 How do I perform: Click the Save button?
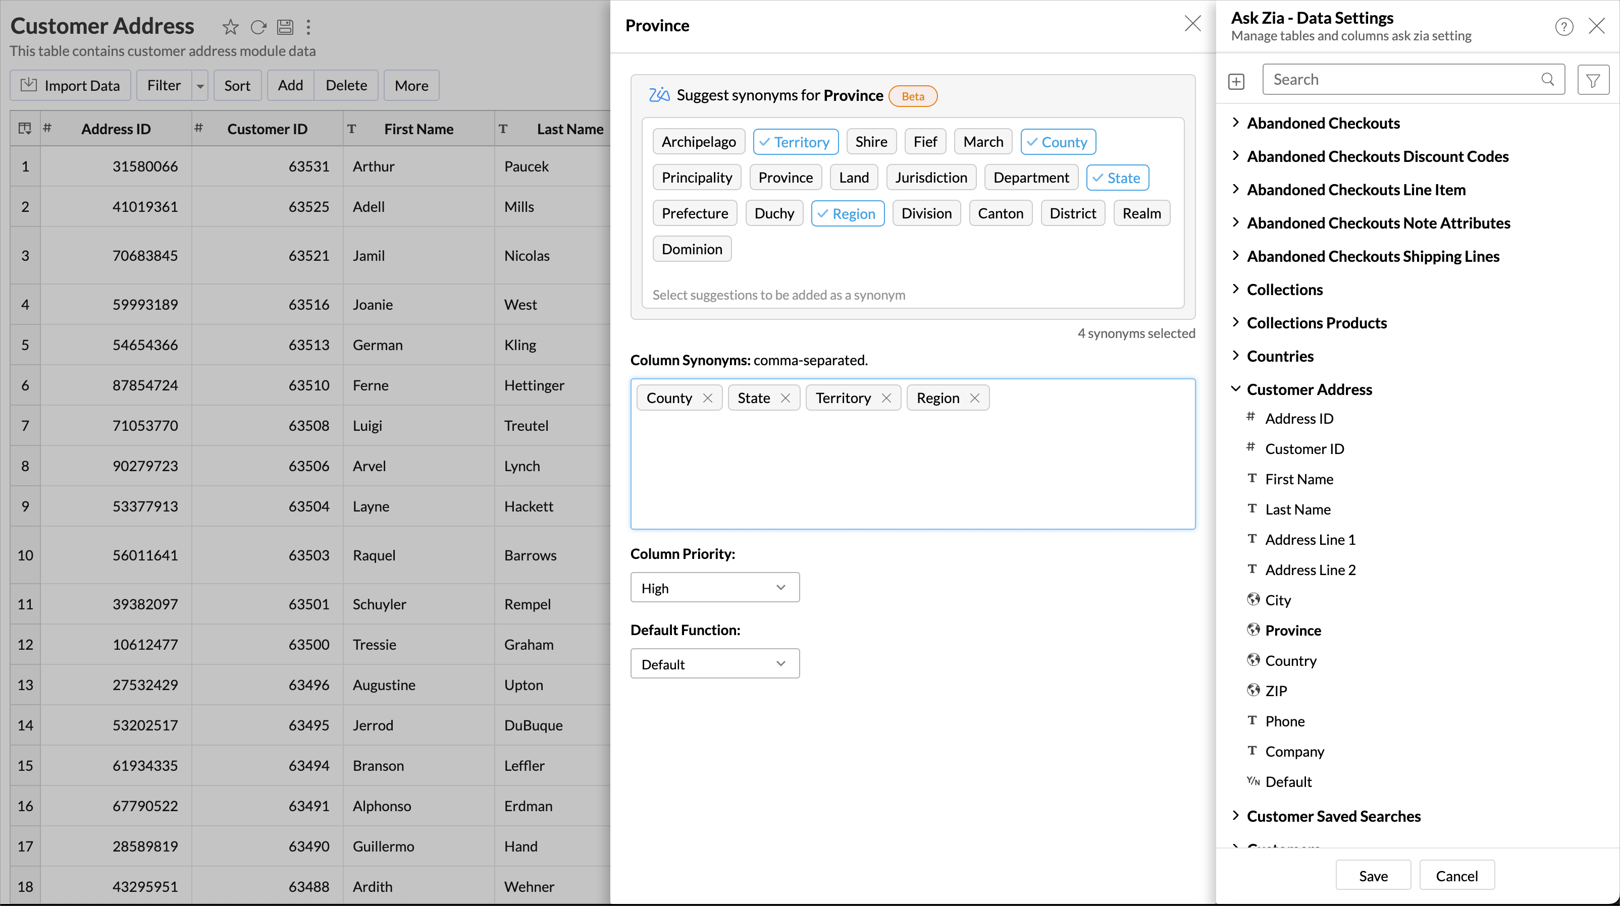(x=1373, y=875)
